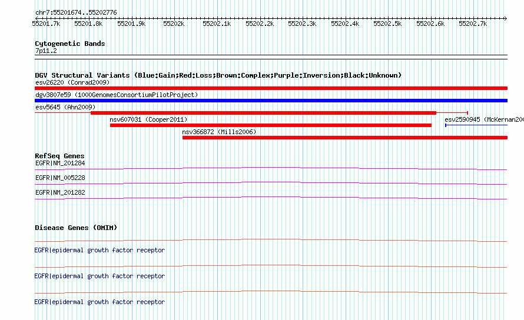This screenshot has width=524, height=320.
Task: Open the second EGFR epidermal growth factor receptor link
Action: point(100,276)
